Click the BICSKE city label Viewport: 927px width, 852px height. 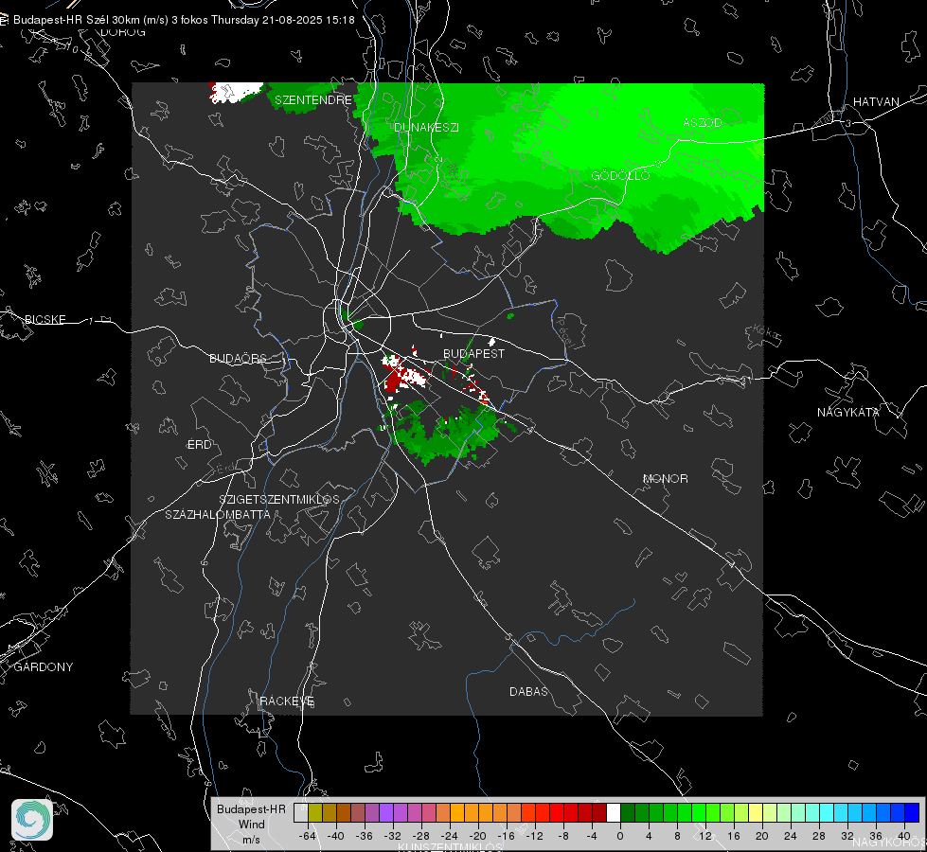(x=45, y=319)
